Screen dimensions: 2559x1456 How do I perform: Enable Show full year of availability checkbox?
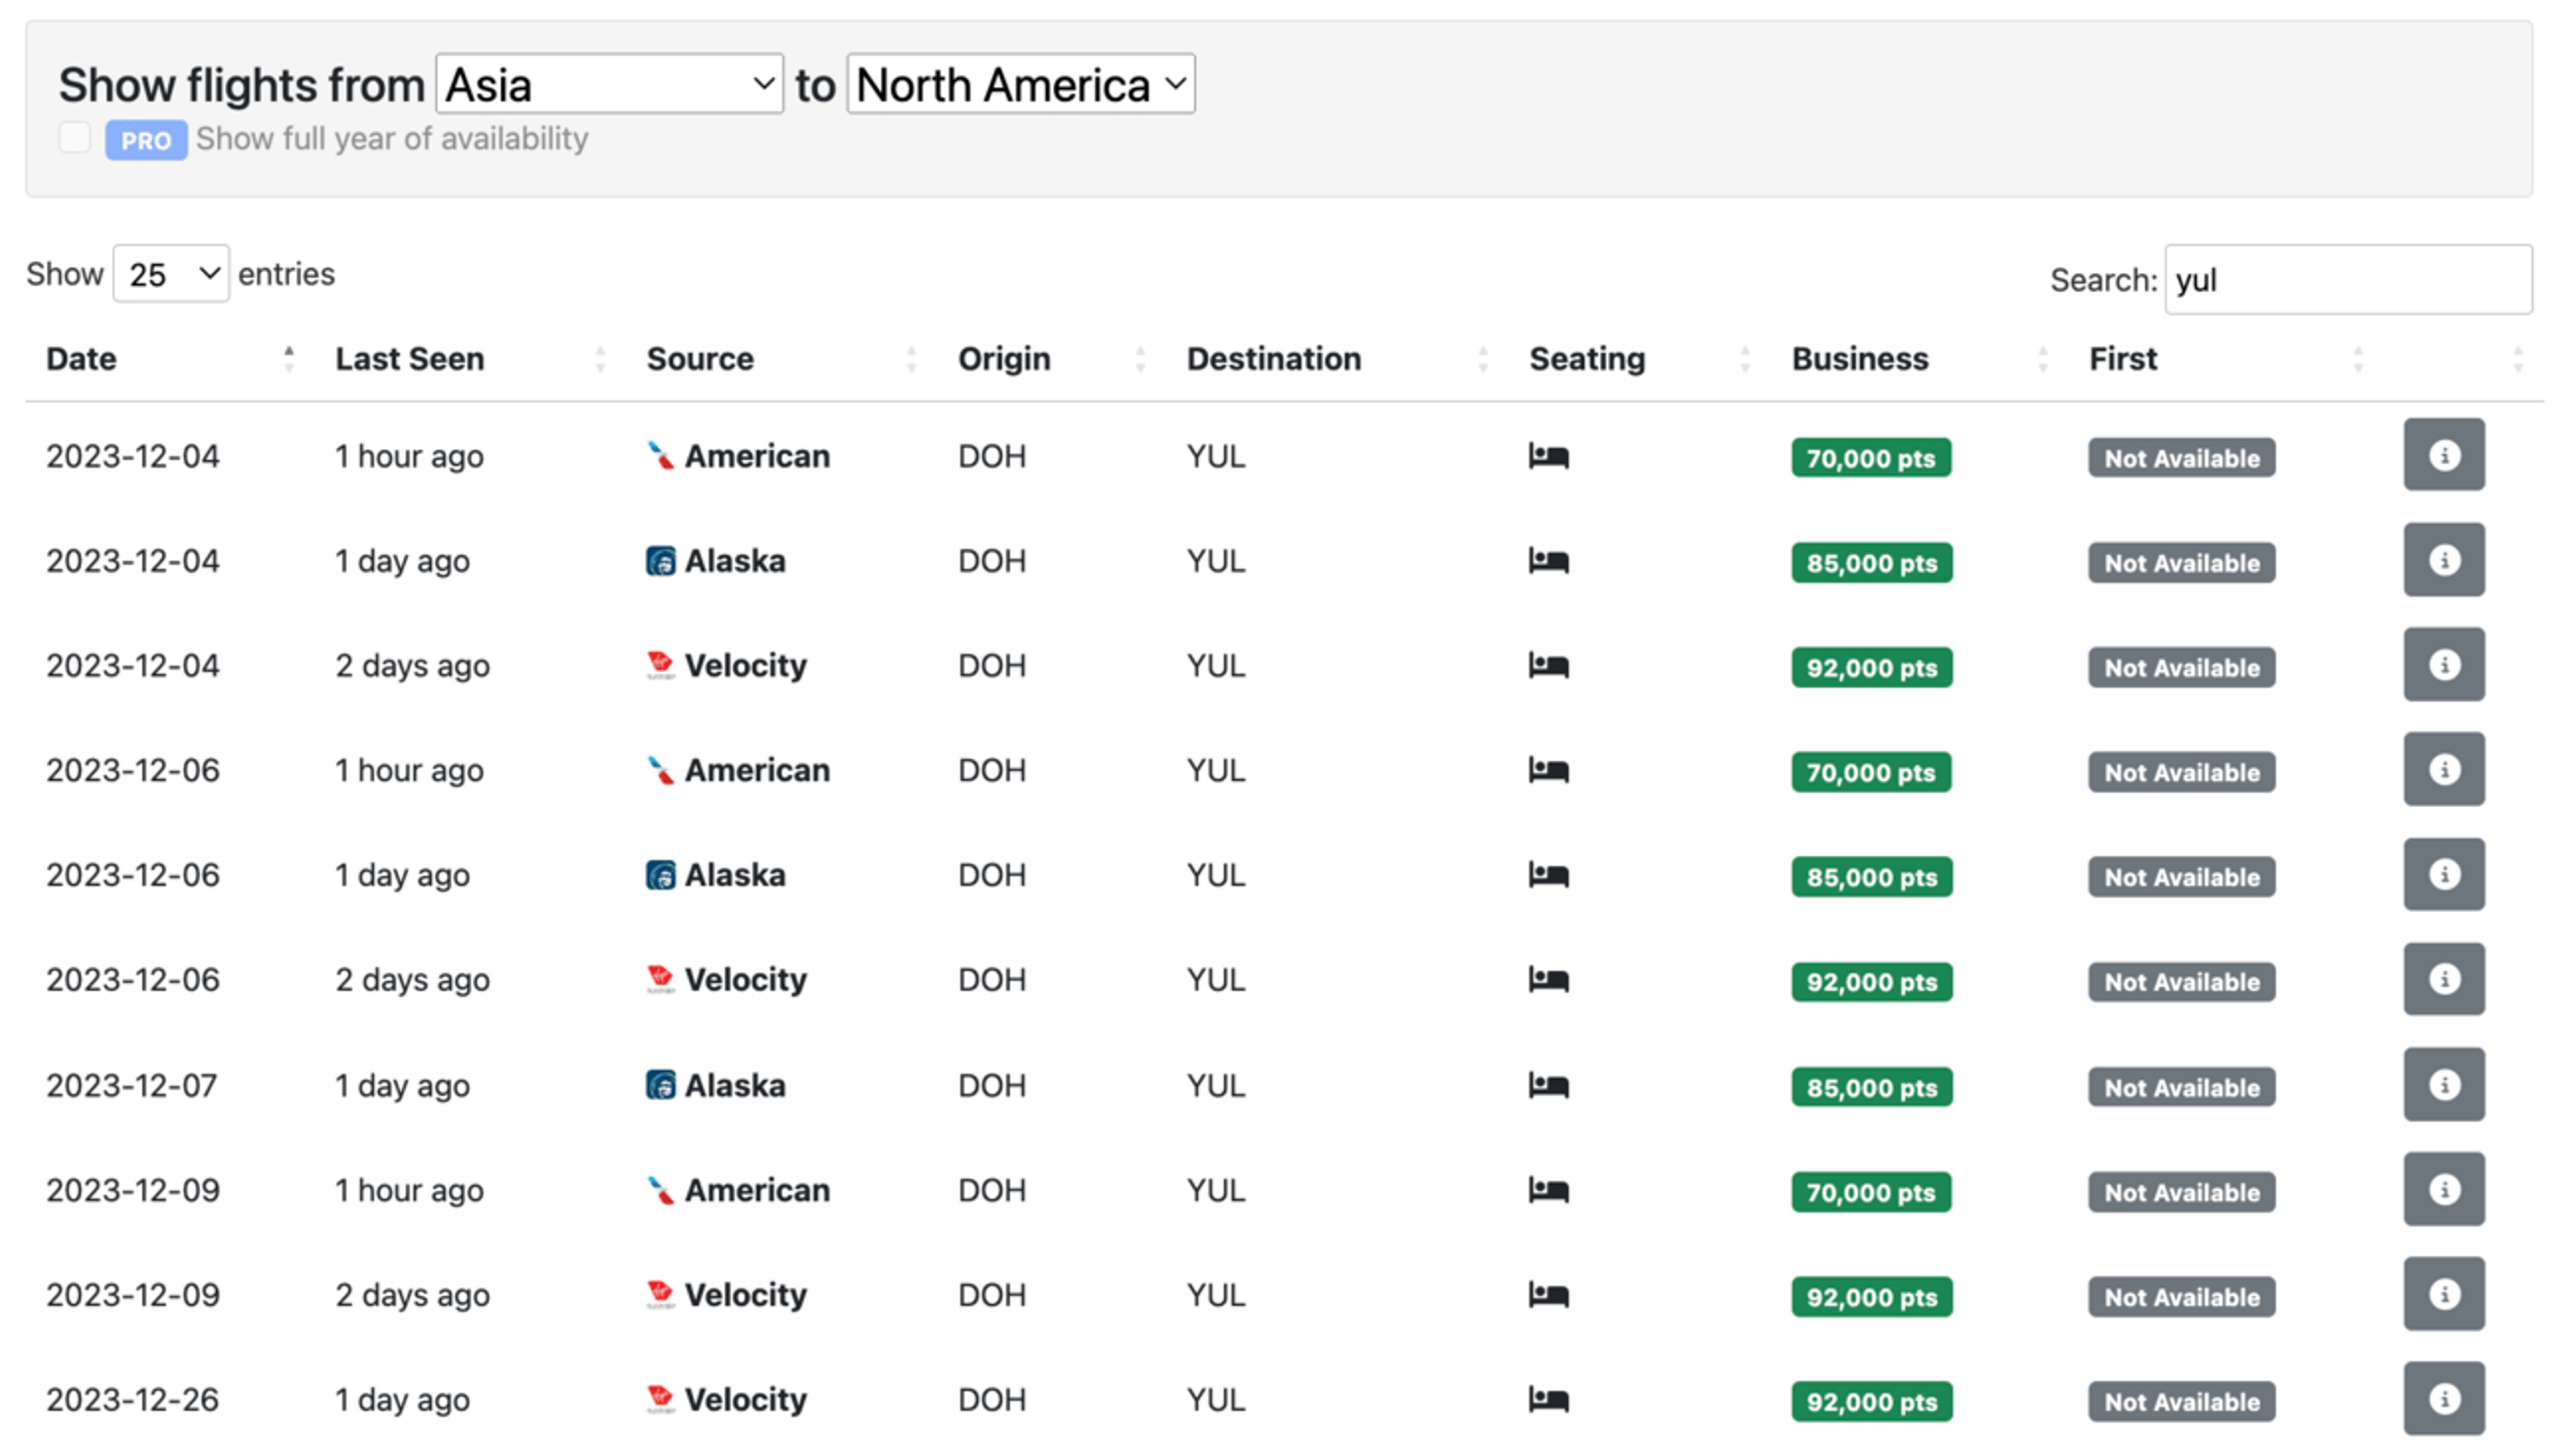pyautogui.click(x=74, y=137)
